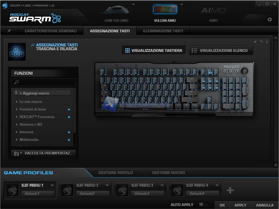Open the settings gear icon
This screenshot has height=209, width=279.
pos(269,20)
